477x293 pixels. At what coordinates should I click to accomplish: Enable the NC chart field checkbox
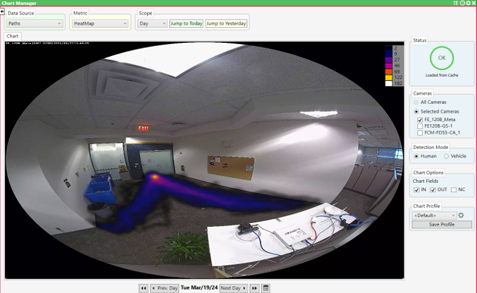454,190
